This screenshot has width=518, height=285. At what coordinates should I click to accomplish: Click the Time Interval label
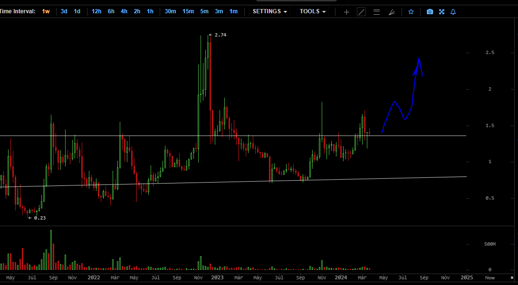[x=17, y=11]
